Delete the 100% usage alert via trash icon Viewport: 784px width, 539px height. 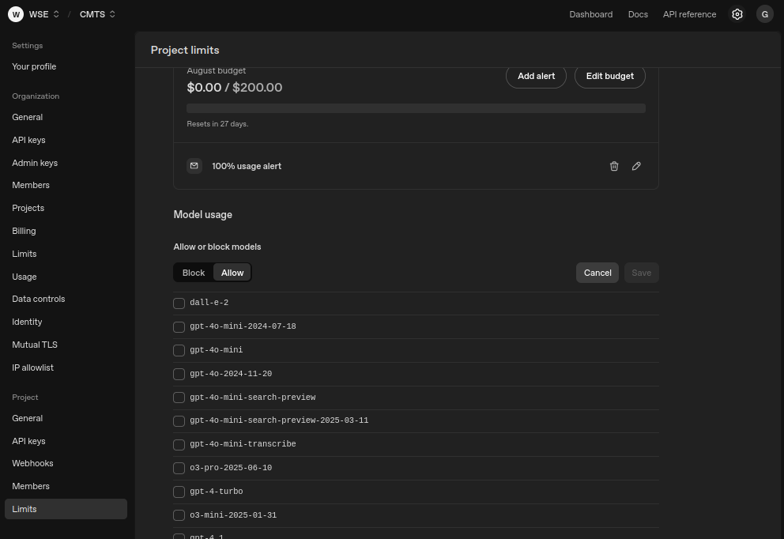point(614,166)
